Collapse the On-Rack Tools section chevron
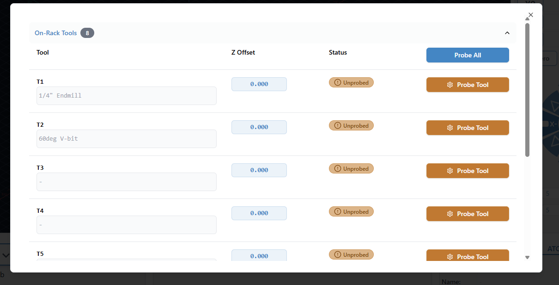The height and width of the screenshot is (285, 559). [x=507, y=33]
